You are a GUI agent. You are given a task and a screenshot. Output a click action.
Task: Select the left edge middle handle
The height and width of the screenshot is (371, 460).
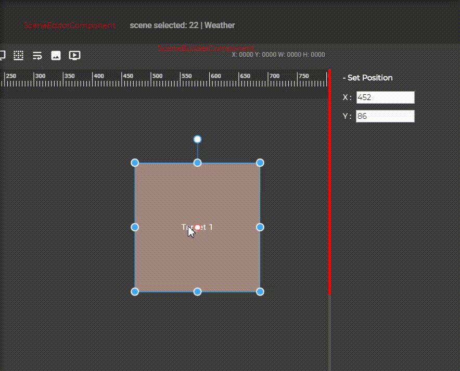[135, 227]
